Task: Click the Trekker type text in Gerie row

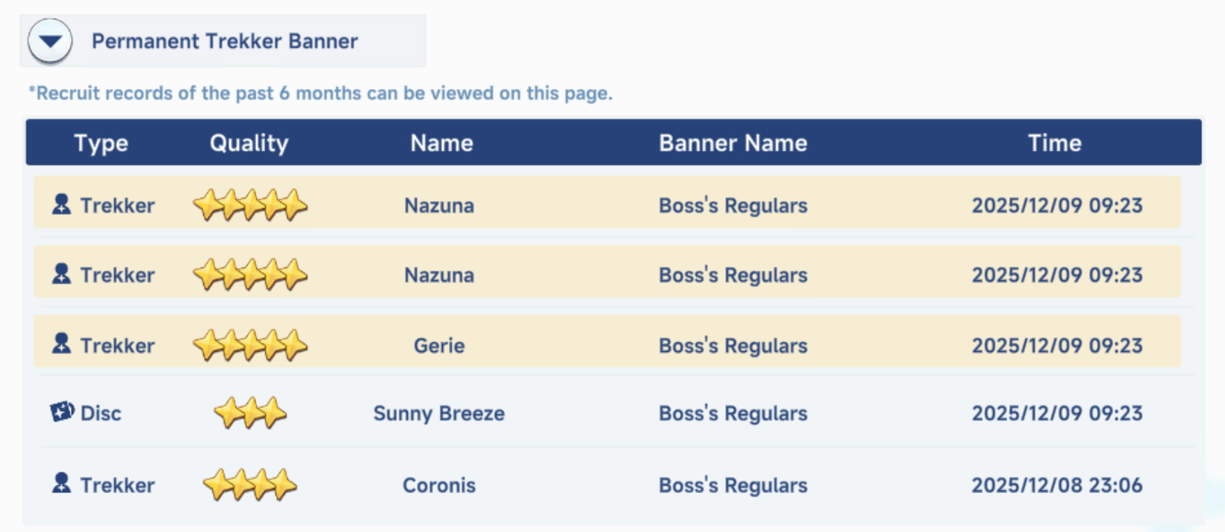Action: pyautogui.click(x=118, y=346)
